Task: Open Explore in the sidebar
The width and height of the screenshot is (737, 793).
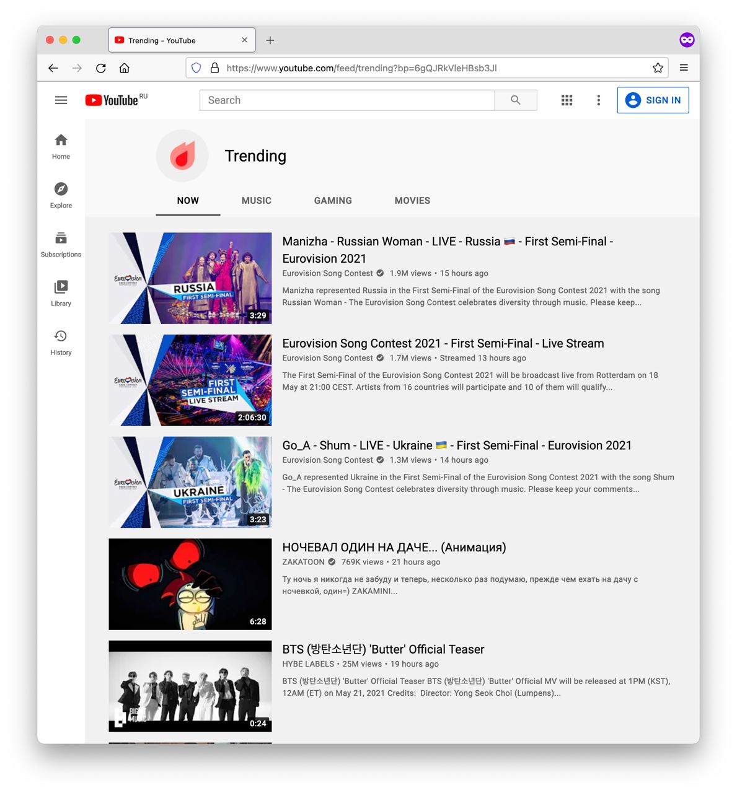Action: (x=61, y=196)
